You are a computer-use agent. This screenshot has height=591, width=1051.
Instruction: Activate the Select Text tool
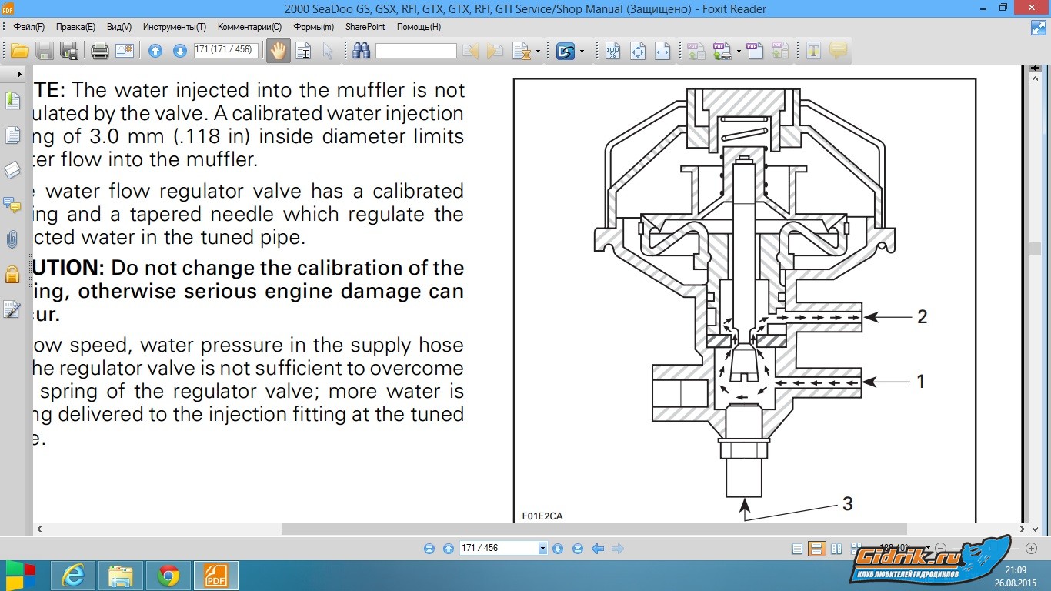click(303, 51)
